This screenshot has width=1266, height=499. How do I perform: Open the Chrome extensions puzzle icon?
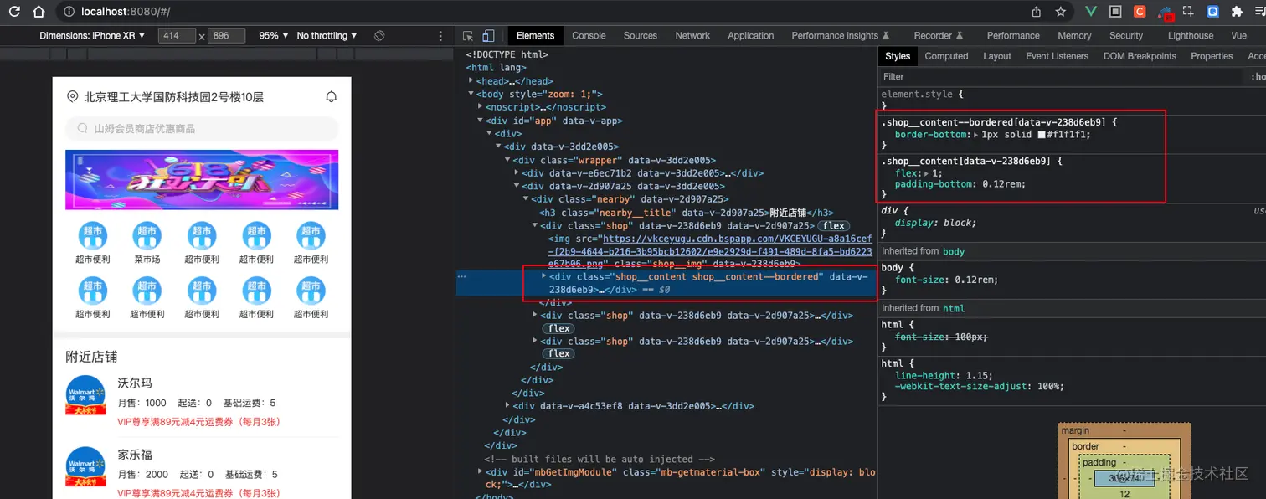click(1237, 12)
